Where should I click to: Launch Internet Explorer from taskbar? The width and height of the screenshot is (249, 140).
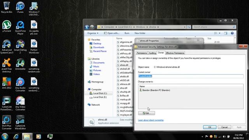[x=16, y=136]
